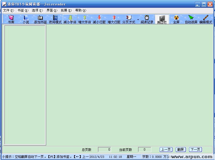Open the 选项(P) menu

[x=37, y=10]
